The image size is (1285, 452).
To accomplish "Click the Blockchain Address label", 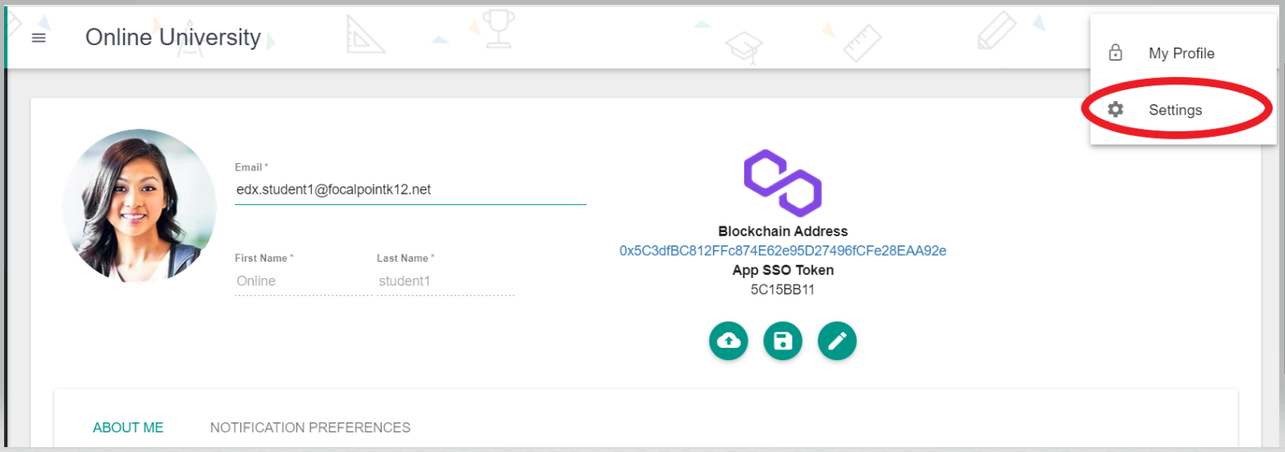I will (x=783, y=231).
